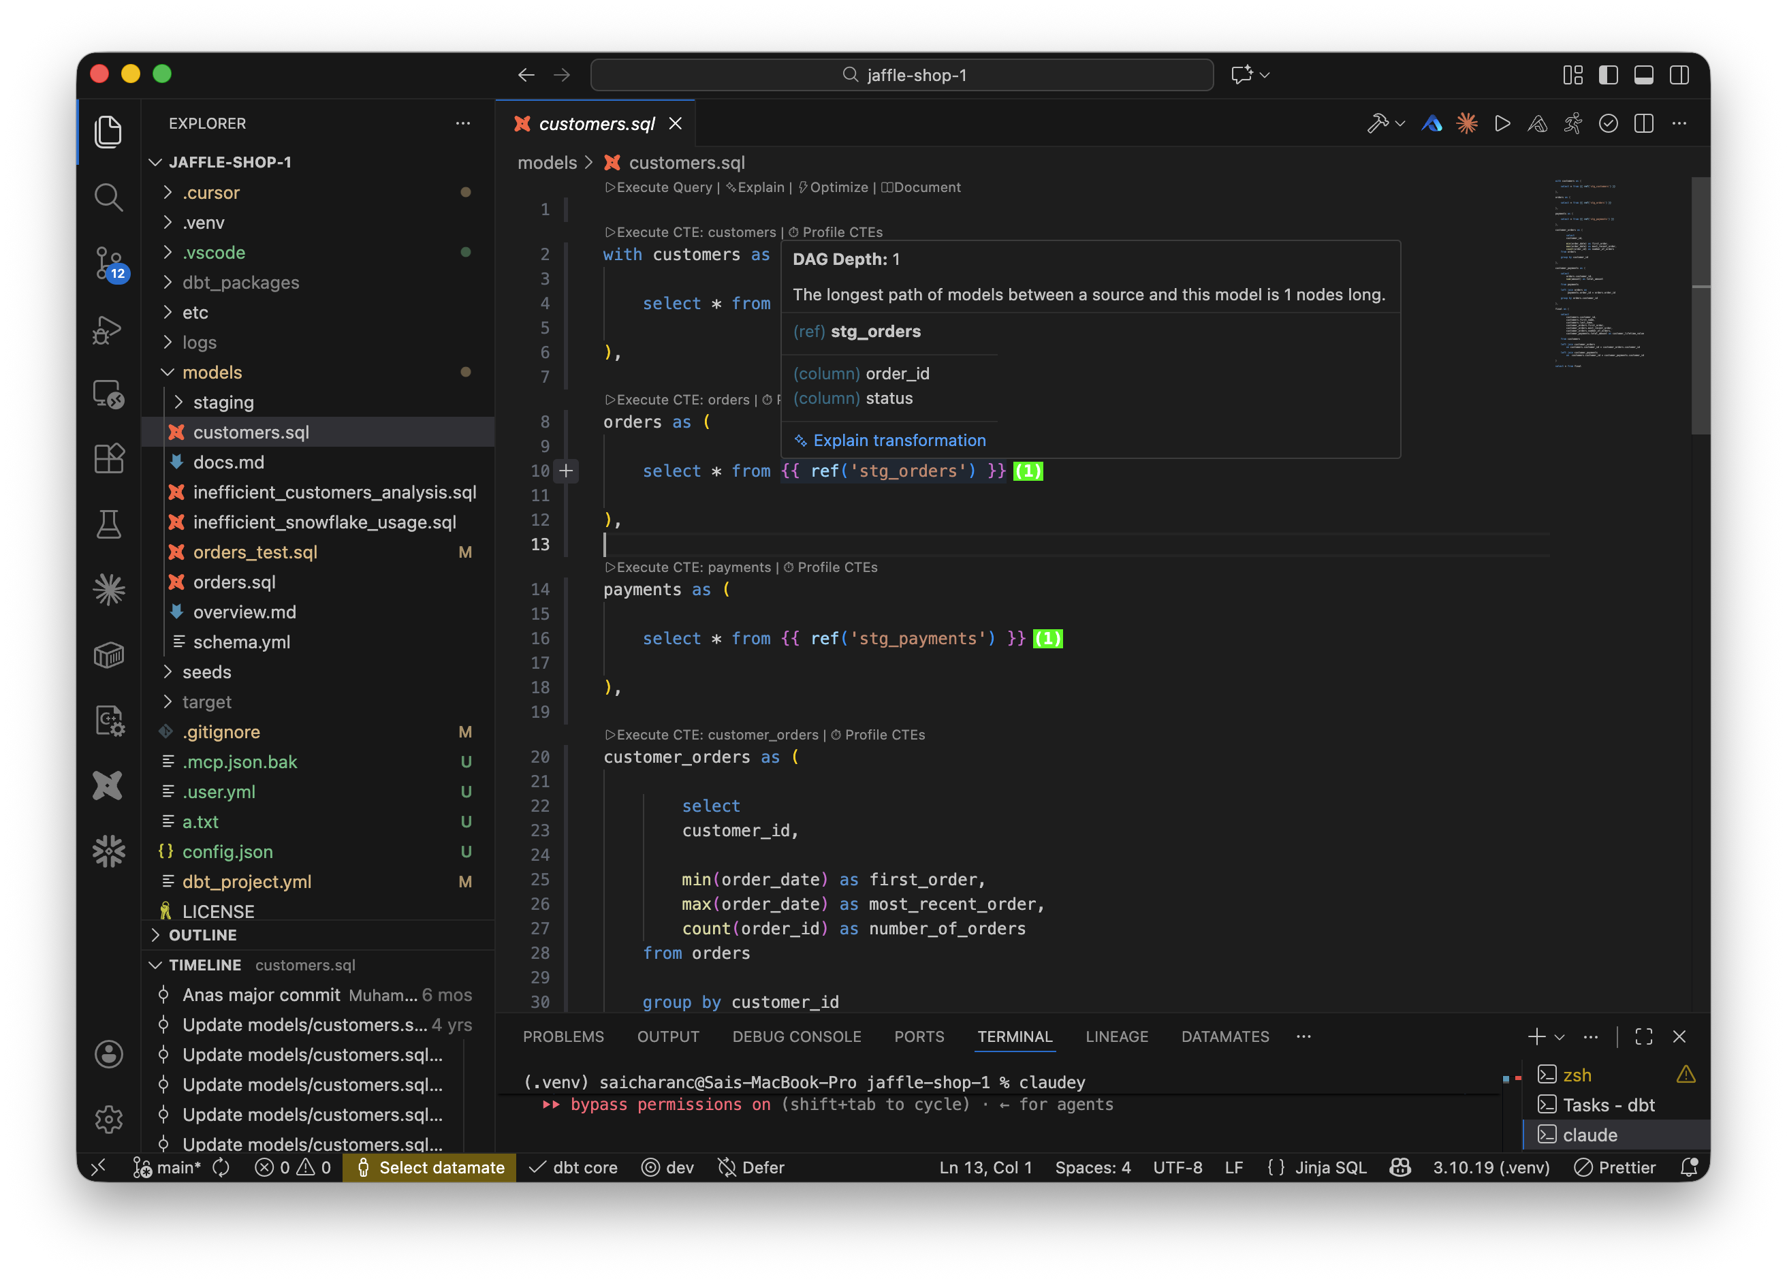Click the jaffle-shop-1 search field

pyautogui.click(x=902, y=75)
